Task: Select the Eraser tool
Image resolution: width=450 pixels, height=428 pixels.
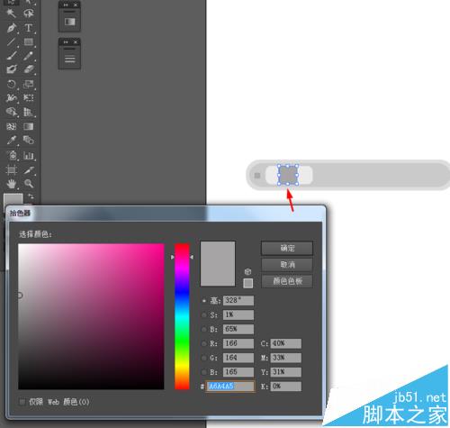Action: tap(29, 69)
